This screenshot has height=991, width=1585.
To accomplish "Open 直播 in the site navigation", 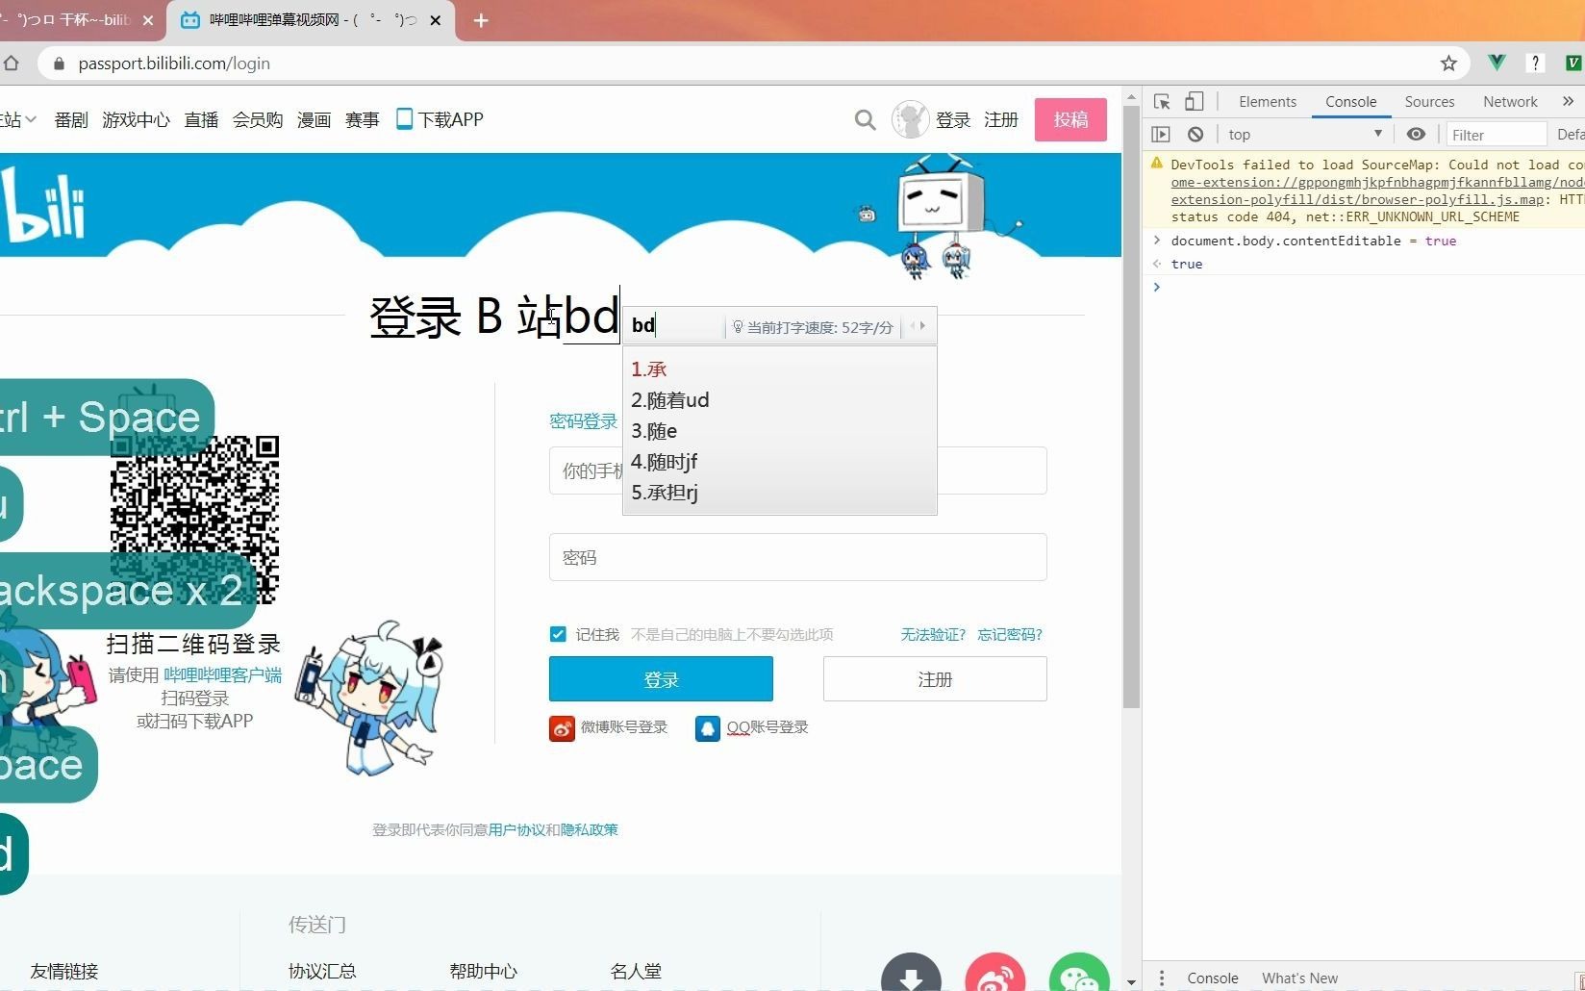I will (201, 119).
